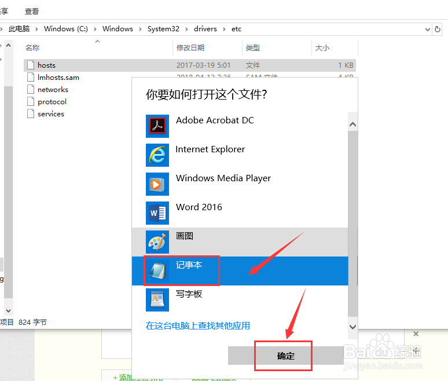Go to Windows (C:) in the breadcrumb
The height and width of the screenshot is (381, 448).
pyautogui.click(x=66, y=29)
